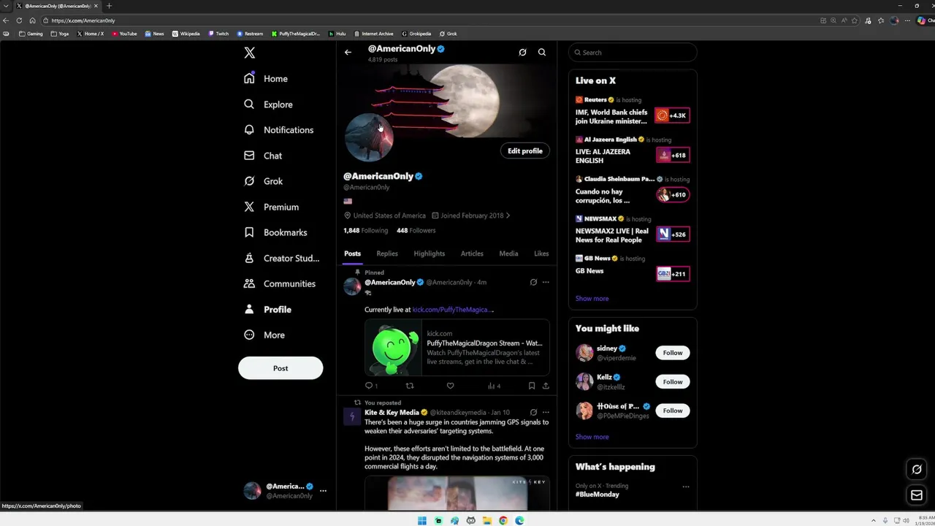Viewport: 935px width, 526px height.
Task: Open the Windows Start button
Action: (x=422, y=521)
